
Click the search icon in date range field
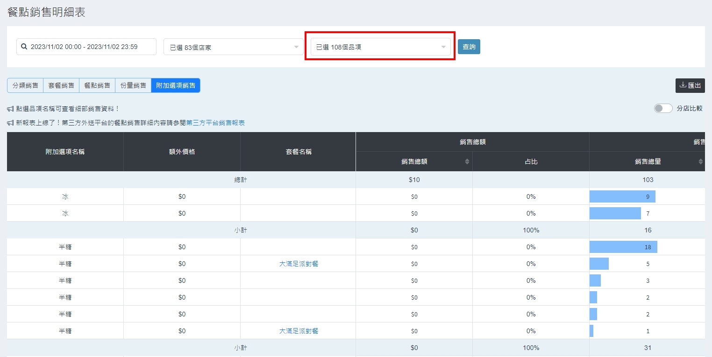(24, 47)
